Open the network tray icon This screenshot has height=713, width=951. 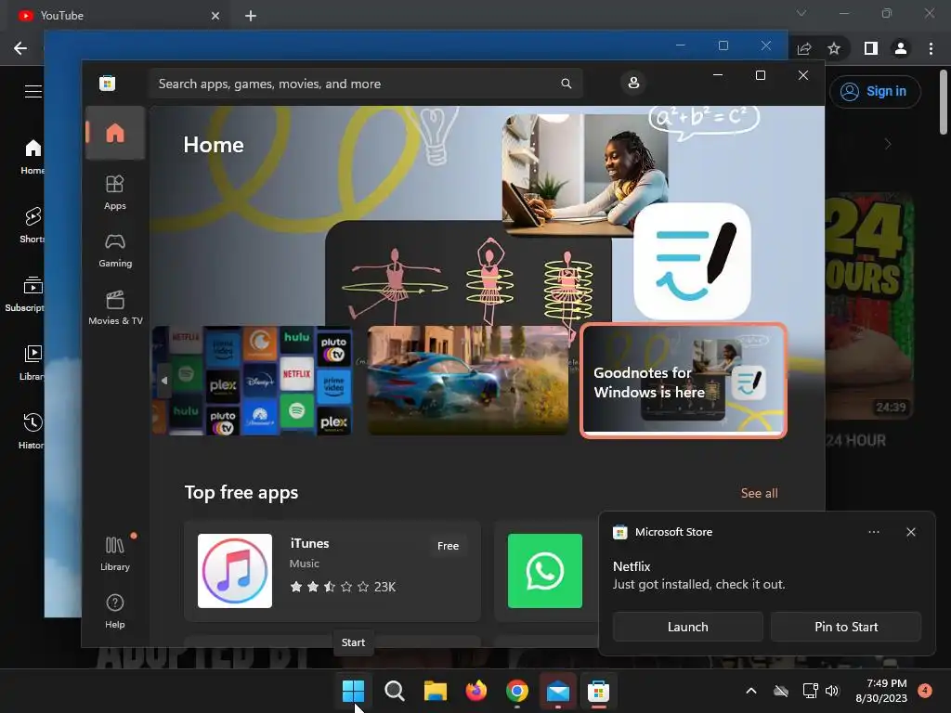810,691
